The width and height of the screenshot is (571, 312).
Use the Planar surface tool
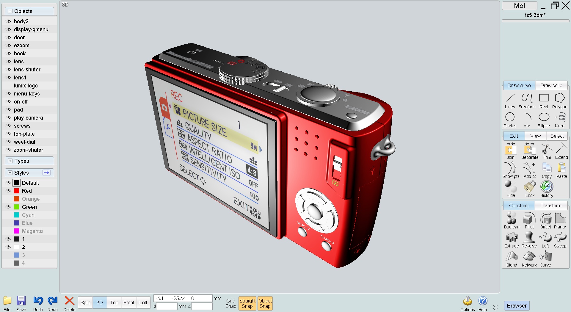point(560,220)
